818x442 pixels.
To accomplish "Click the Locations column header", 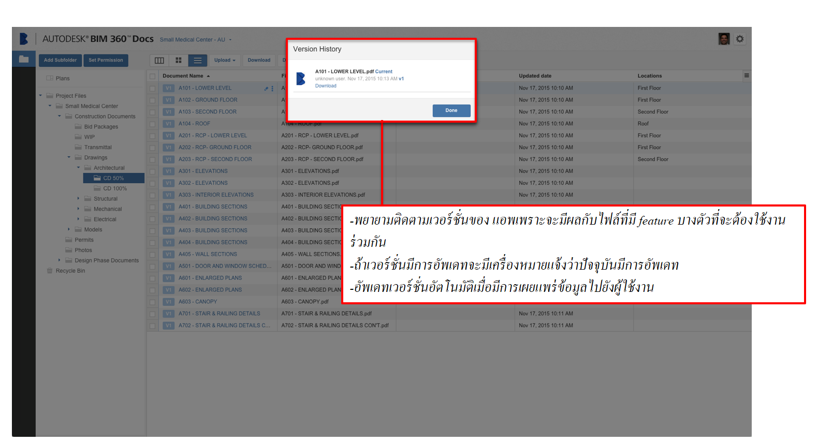I will pyautogui.click(x=650, y=76).
